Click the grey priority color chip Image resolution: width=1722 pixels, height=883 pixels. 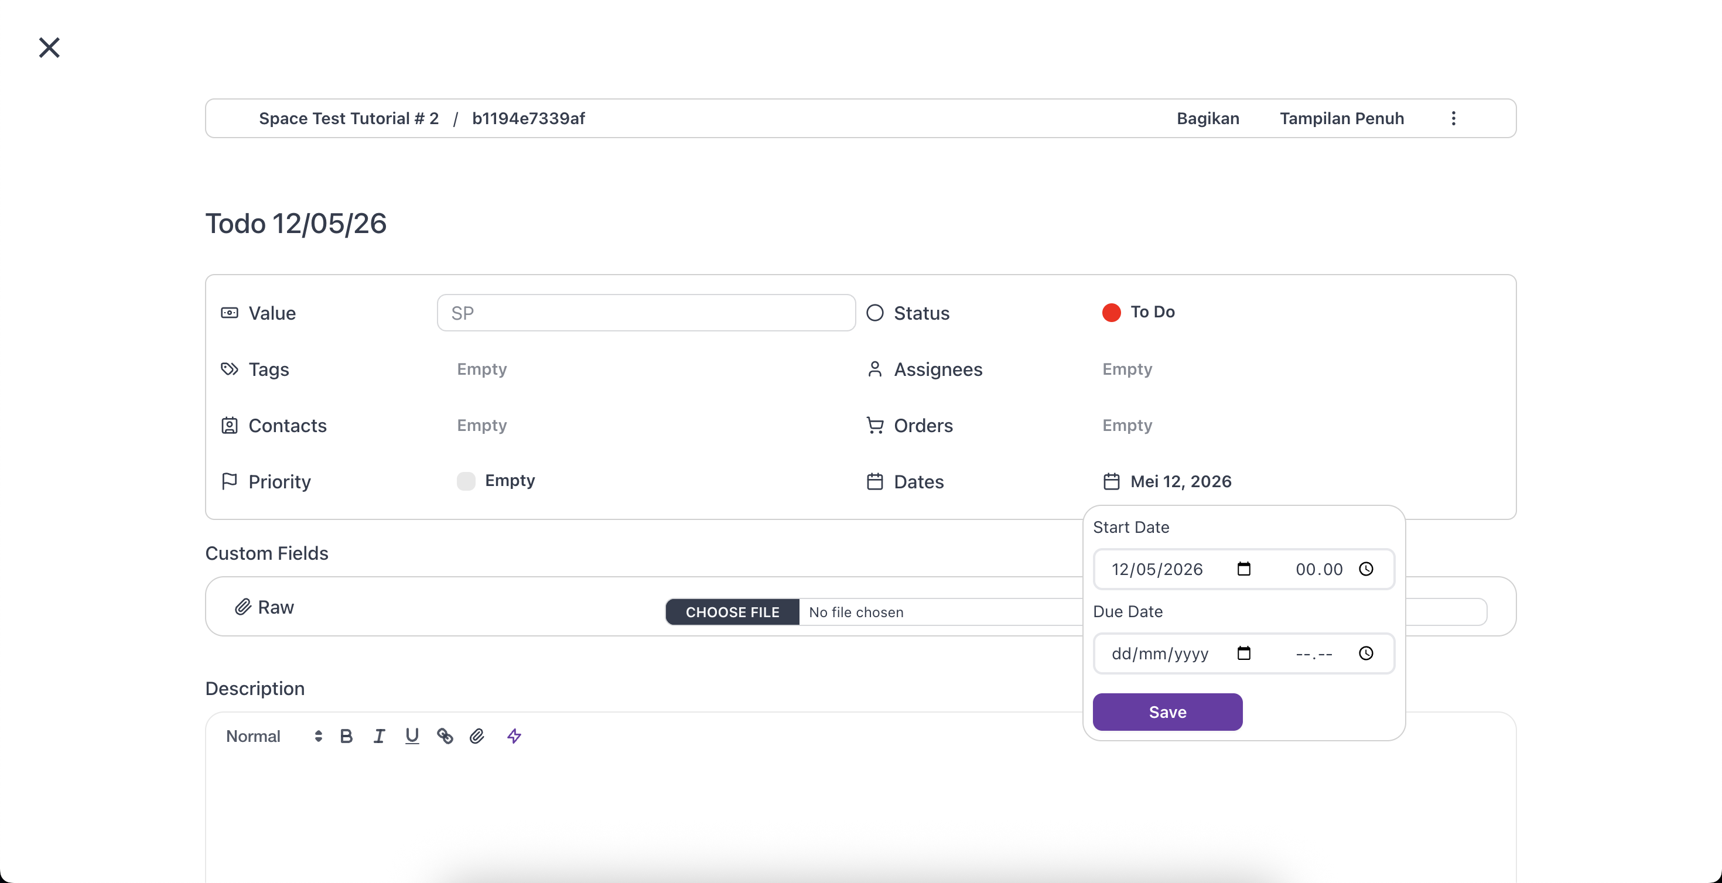point(466,481)
